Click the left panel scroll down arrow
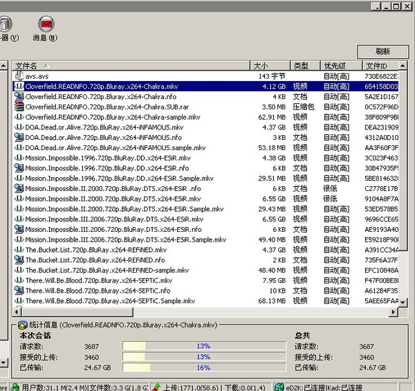Viewport: 415px width, 391px height. click(3, 363)
